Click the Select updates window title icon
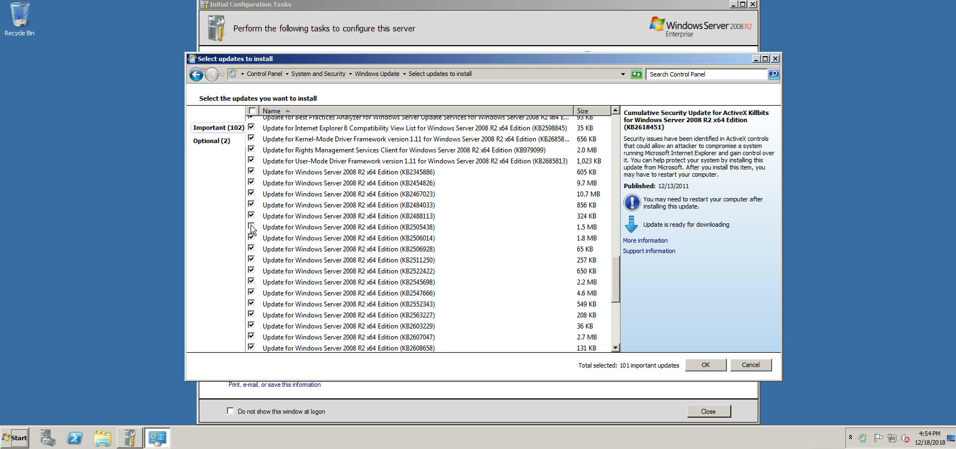This screenshot has width=956, height=449. (192, 59)
